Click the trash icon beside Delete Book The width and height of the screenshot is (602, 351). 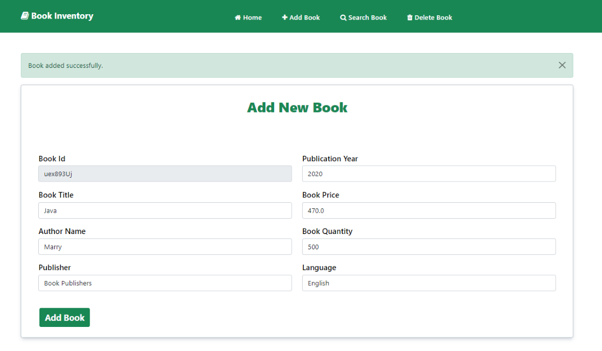pos(409,17)
